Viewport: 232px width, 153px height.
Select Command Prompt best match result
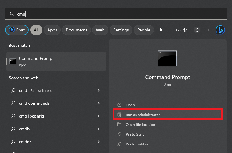[56, 61]
